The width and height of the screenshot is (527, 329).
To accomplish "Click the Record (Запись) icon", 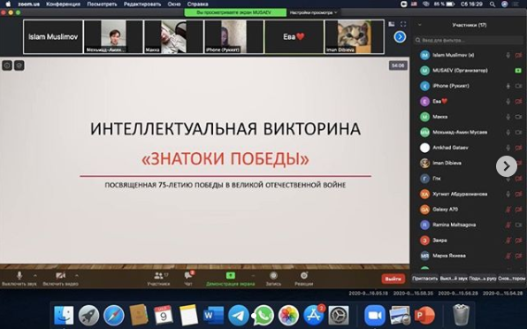I will point(273,276).
